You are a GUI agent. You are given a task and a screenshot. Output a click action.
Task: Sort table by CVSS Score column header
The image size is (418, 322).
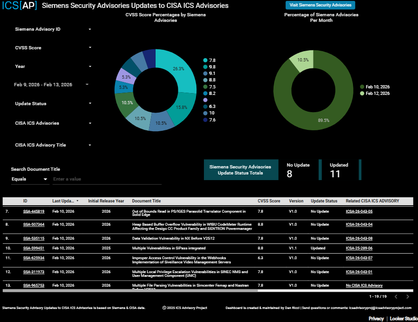click(x=269, y=201)
